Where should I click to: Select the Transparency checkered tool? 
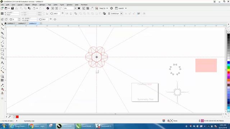pyautogui.click(x=2, y=80)
